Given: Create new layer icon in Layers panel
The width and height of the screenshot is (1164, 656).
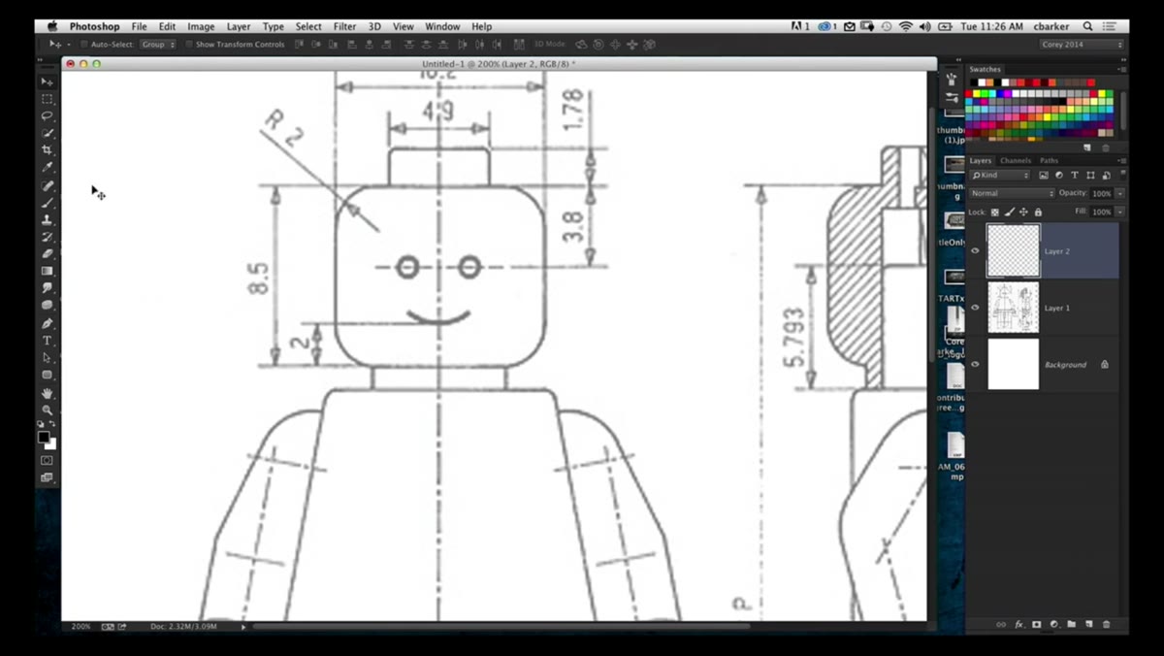Looking at the screenshot, I should coord(1088,625).
